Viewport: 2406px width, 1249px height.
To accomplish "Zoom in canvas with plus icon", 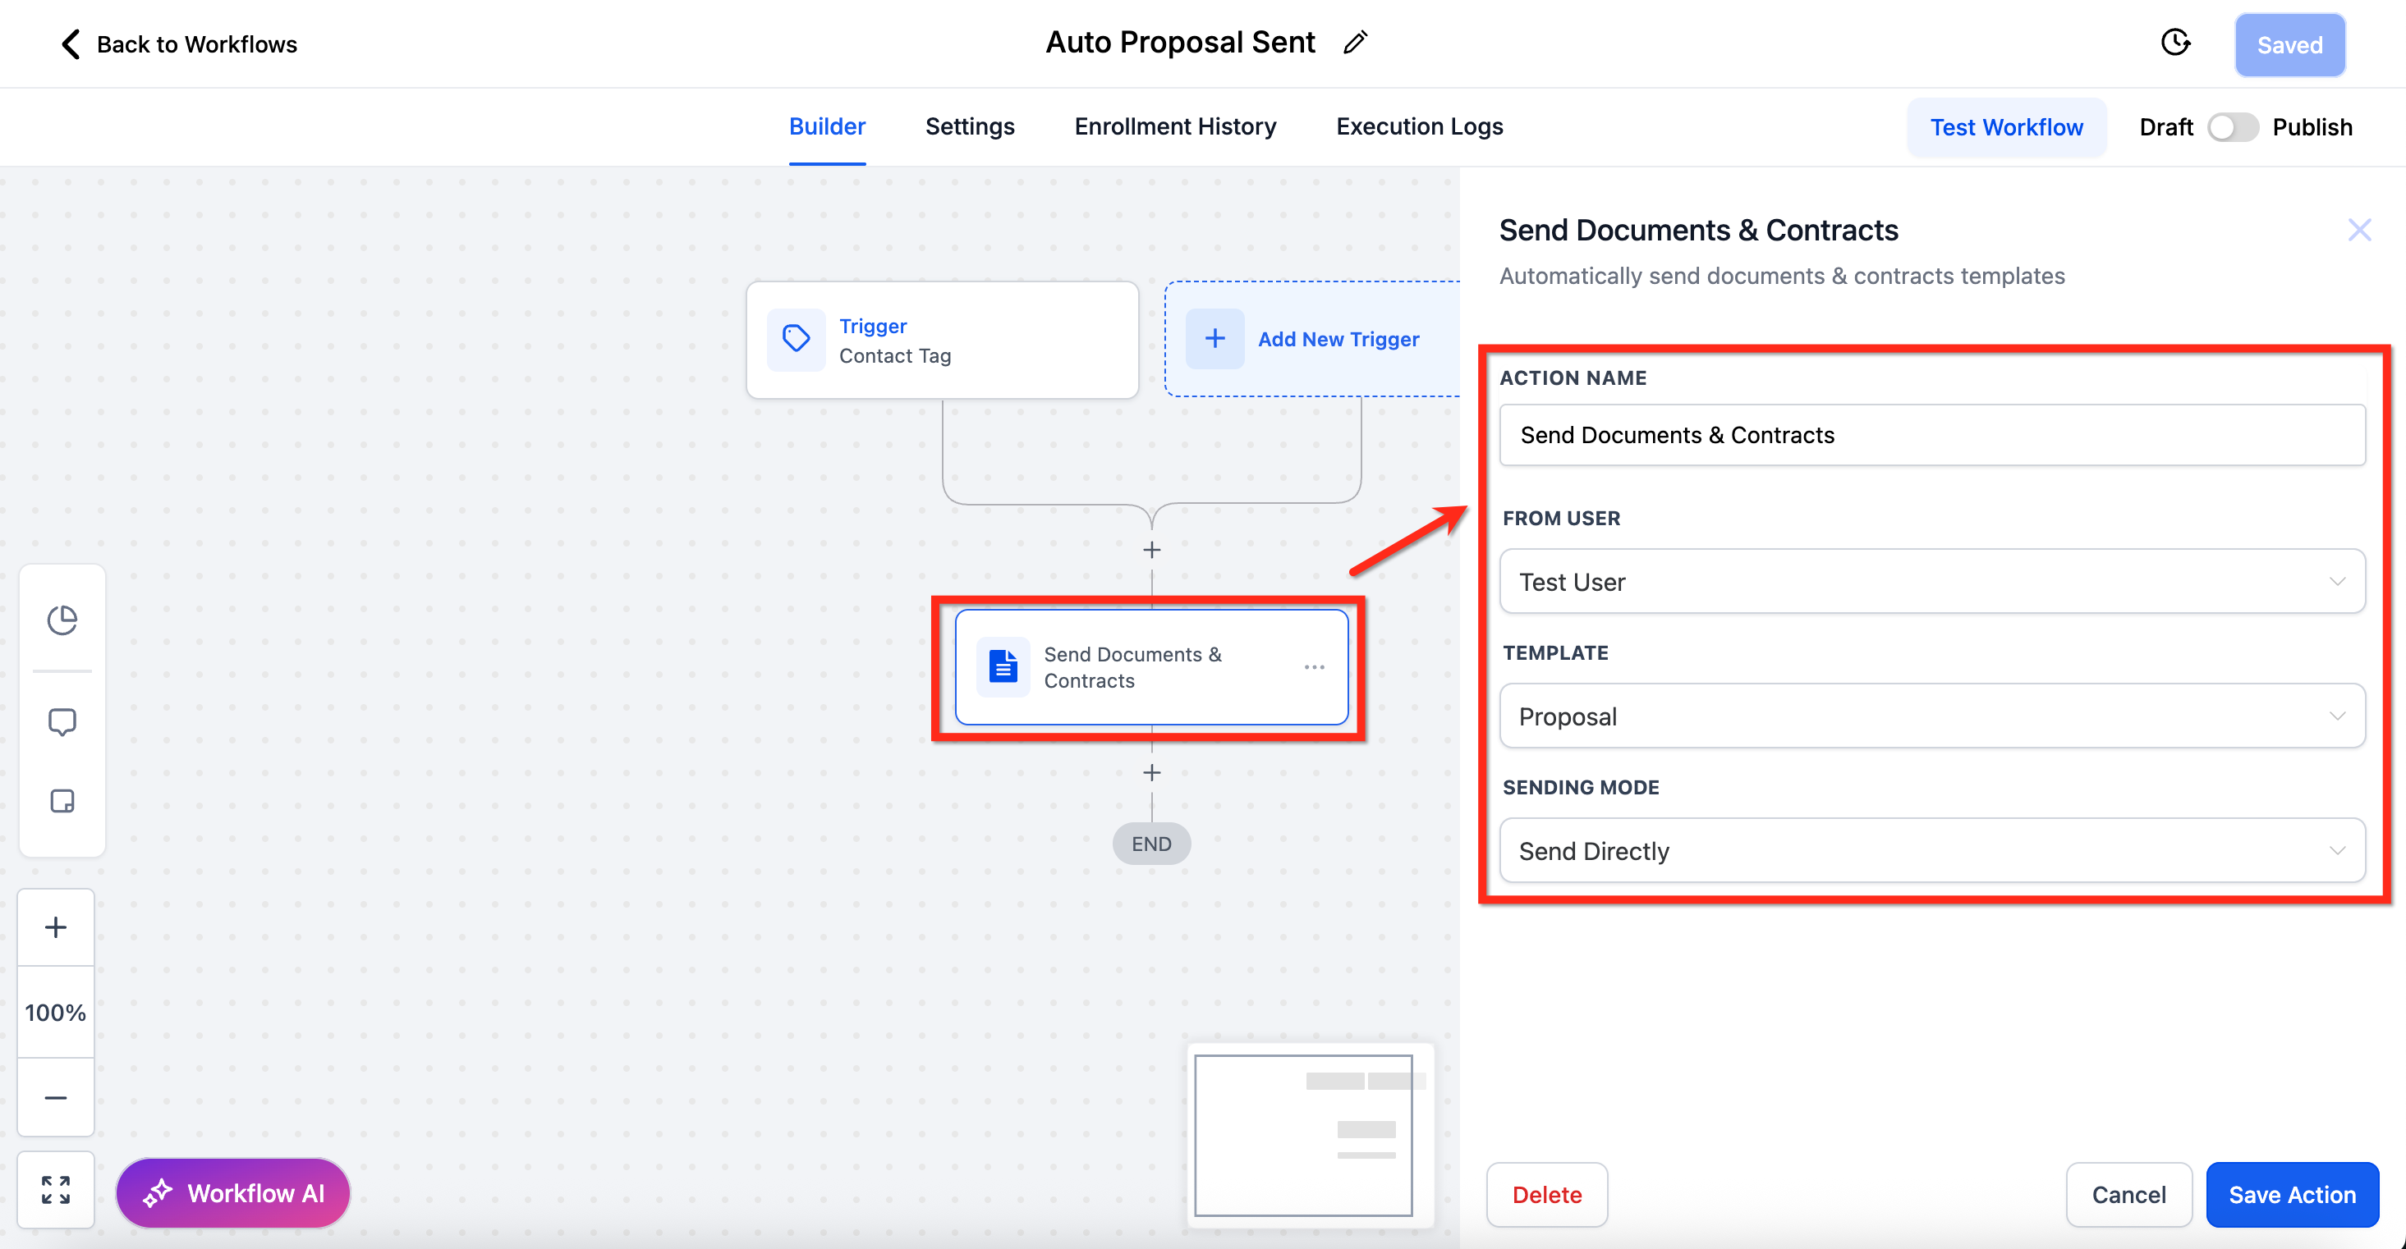I will click(56, 927).
